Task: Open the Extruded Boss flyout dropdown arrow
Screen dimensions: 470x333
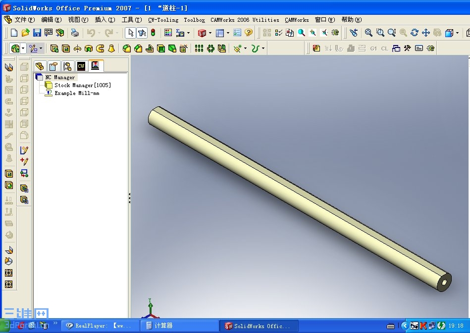Action: click(23, 48)
